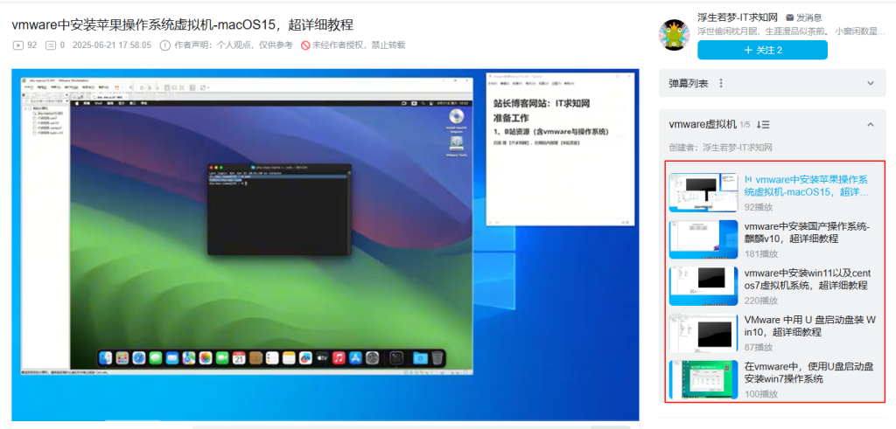Click the 181播放 count text
The height and width of the screenshot is (429, 896).
pos(762,253)
